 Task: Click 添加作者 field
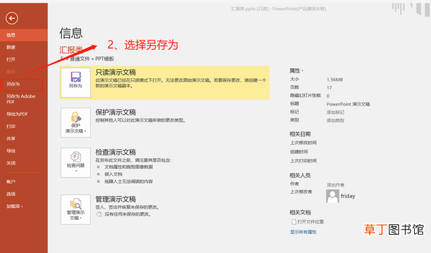(x=335, y=185)
